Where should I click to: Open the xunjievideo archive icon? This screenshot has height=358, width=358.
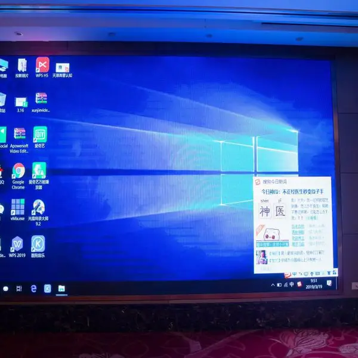coord(41,102)
